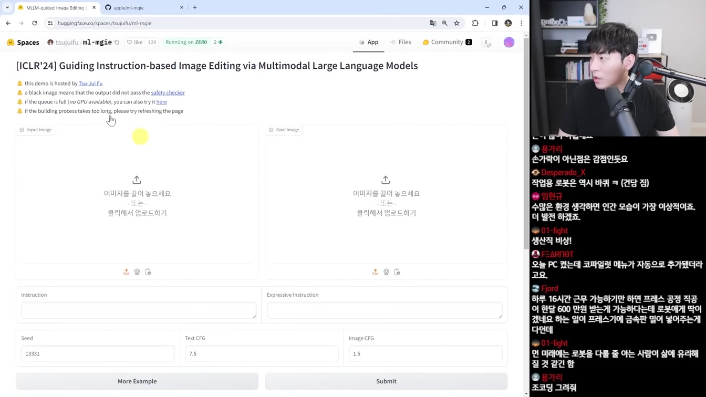Screen dimensions: 706x397
Task: Click the Image CFG field showing 1.5
Action: tap(425, 353)
